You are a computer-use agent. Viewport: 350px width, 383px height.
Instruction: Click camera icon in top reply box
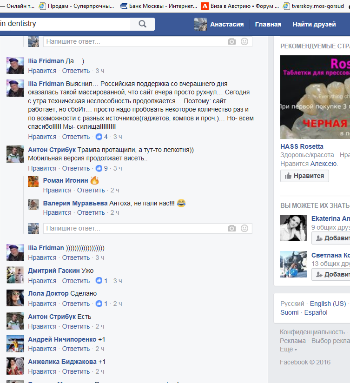click(x=231, y=42)
